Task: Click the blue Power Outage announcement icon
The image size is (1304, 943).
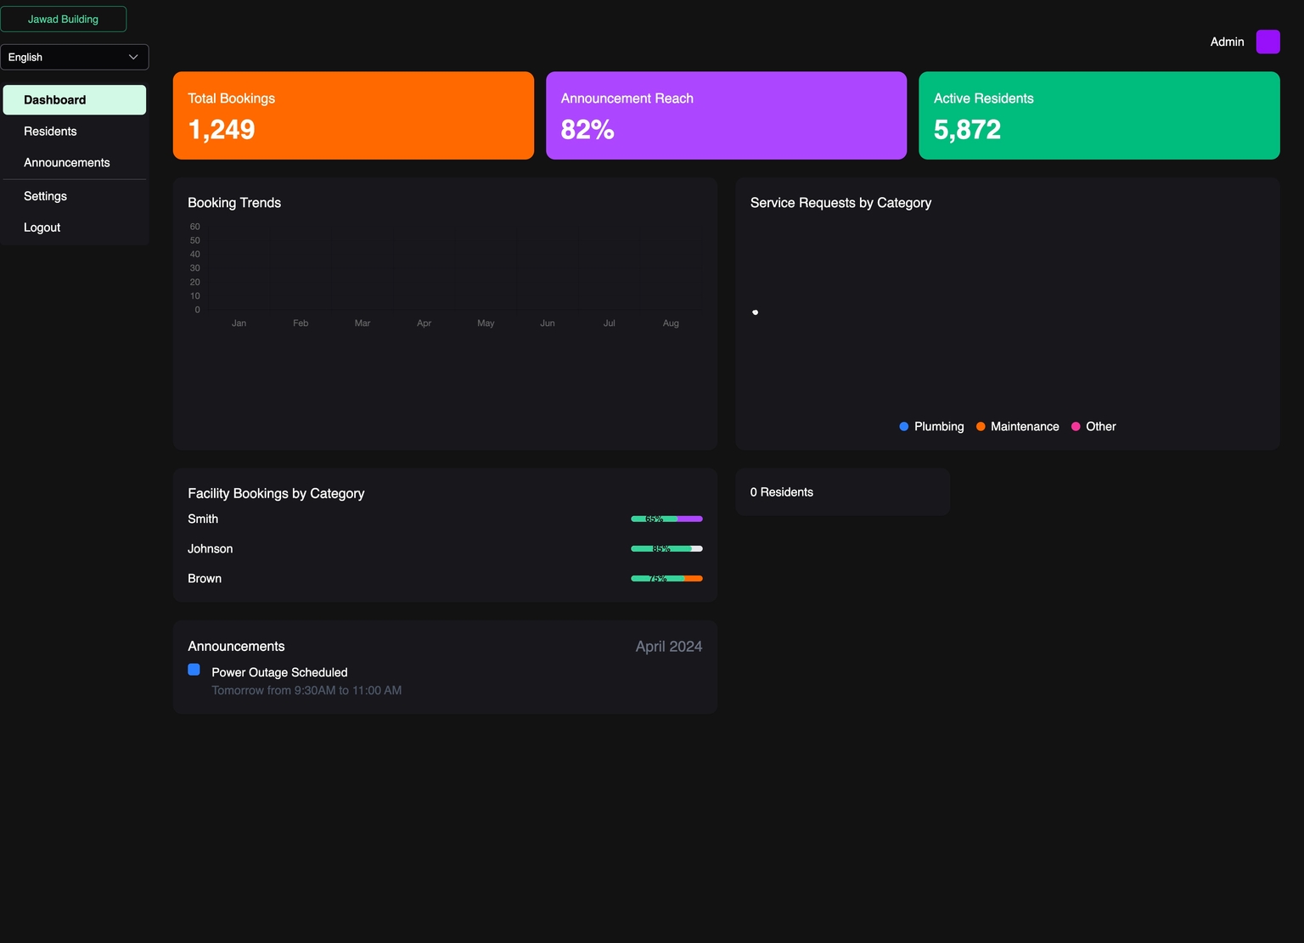Action: click(194, 670)
